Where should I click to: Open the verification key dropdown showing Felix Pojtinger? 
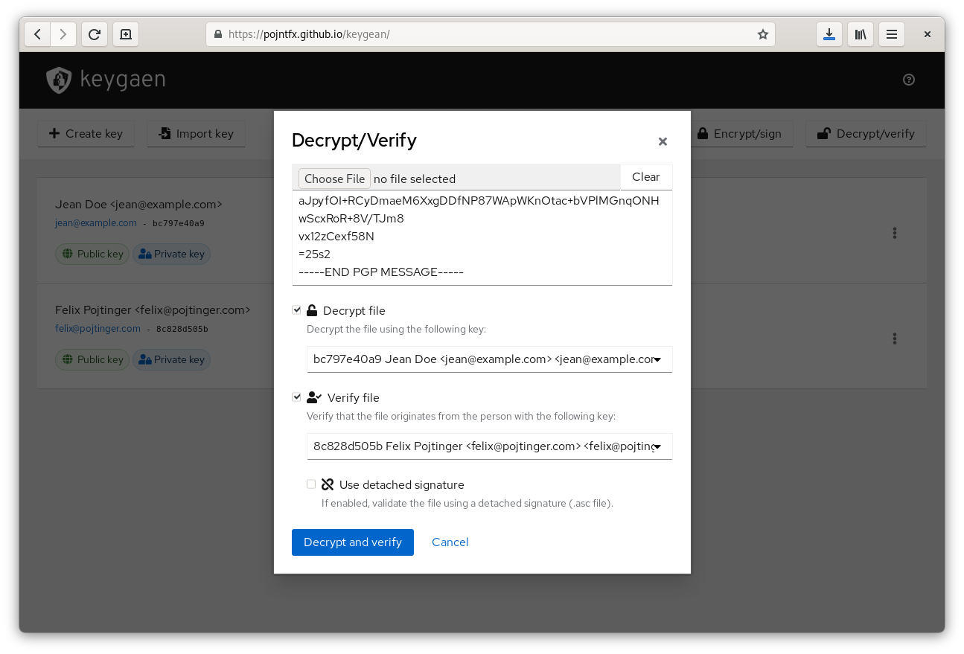point(489,446)
